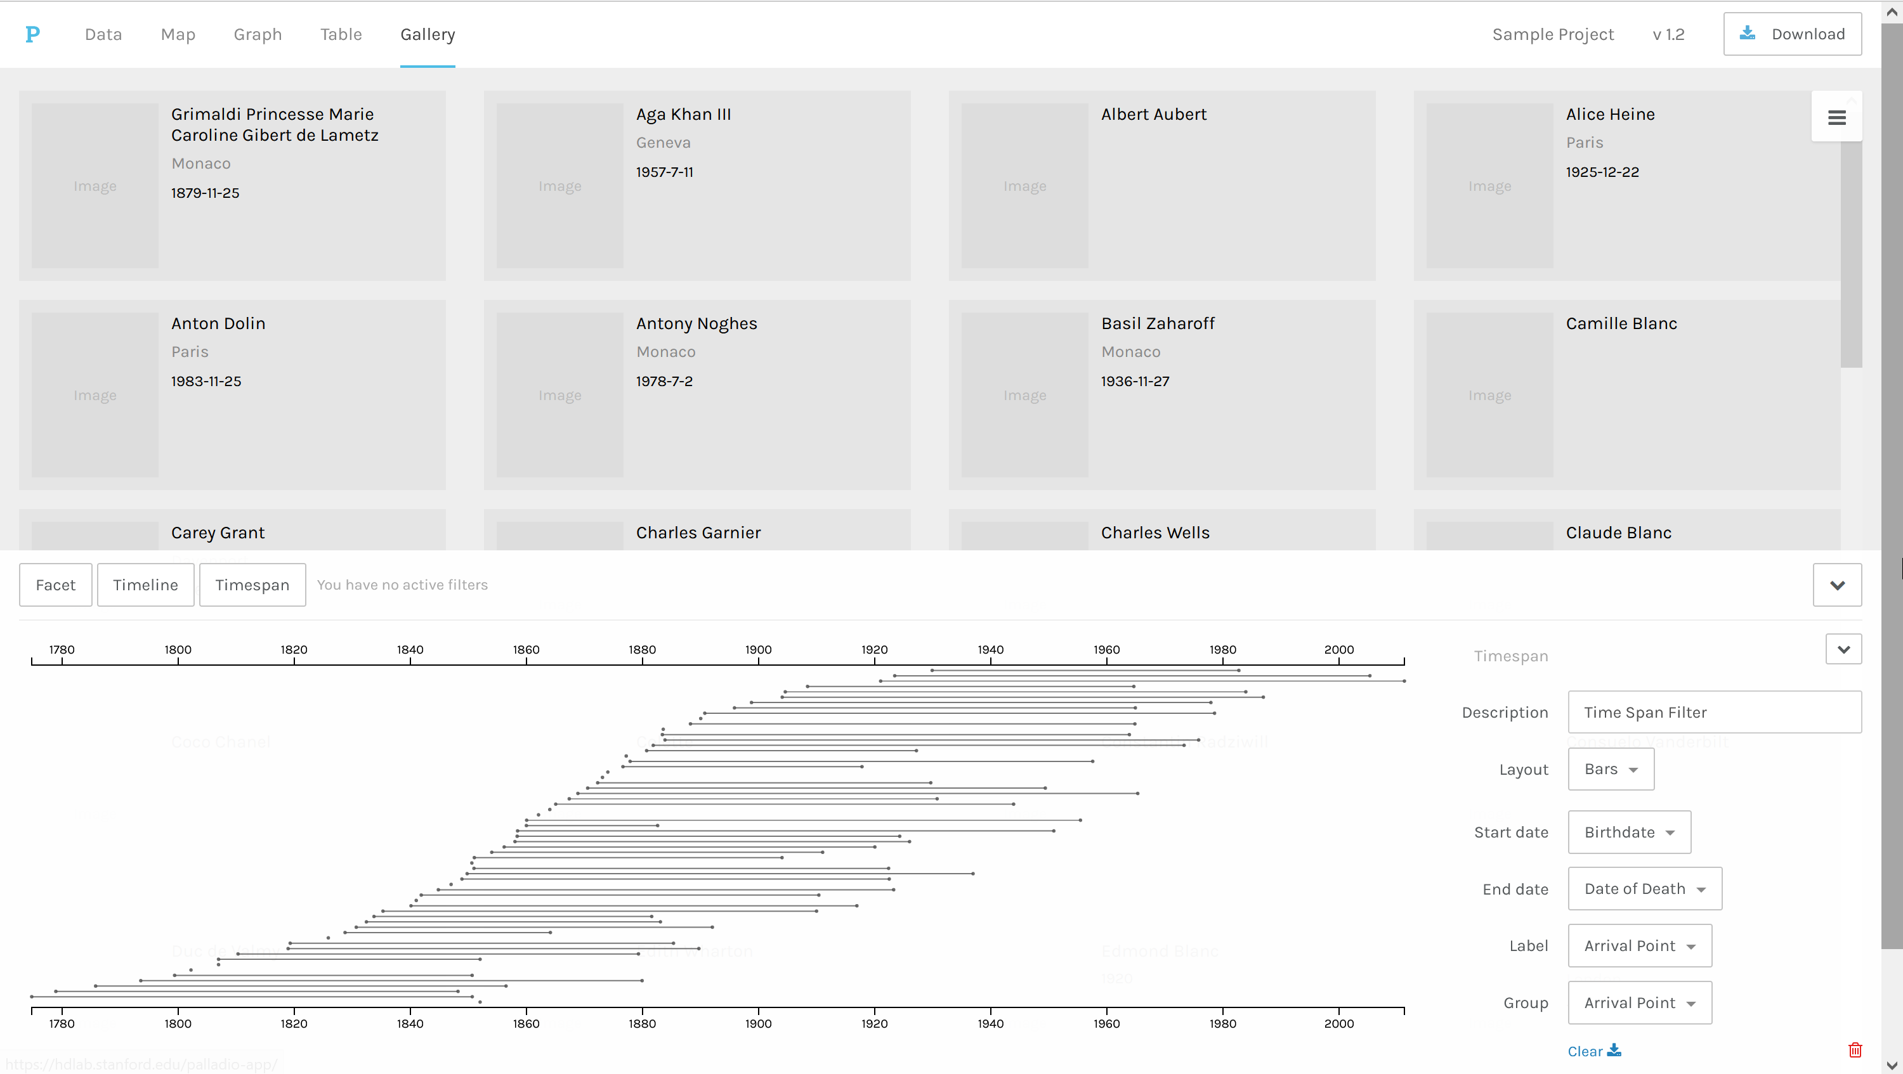
Task: Click the Camille Blanc name
Action: coord(1621,323)
